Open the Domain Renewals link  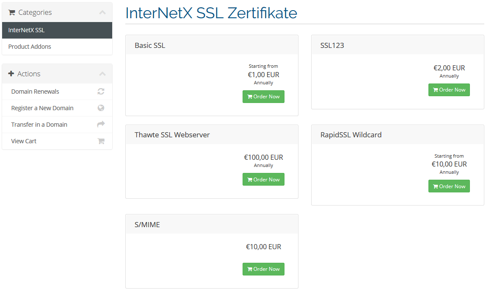pos(57,92)
